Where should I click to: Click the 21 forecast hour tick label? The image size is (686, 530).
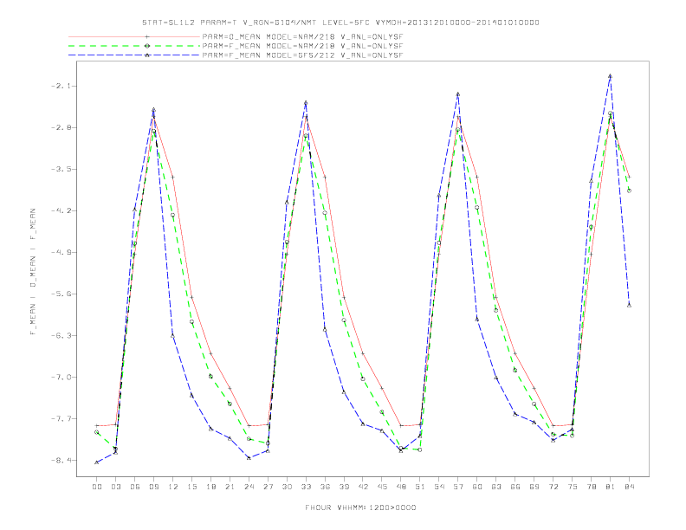(x=230, y=487)
